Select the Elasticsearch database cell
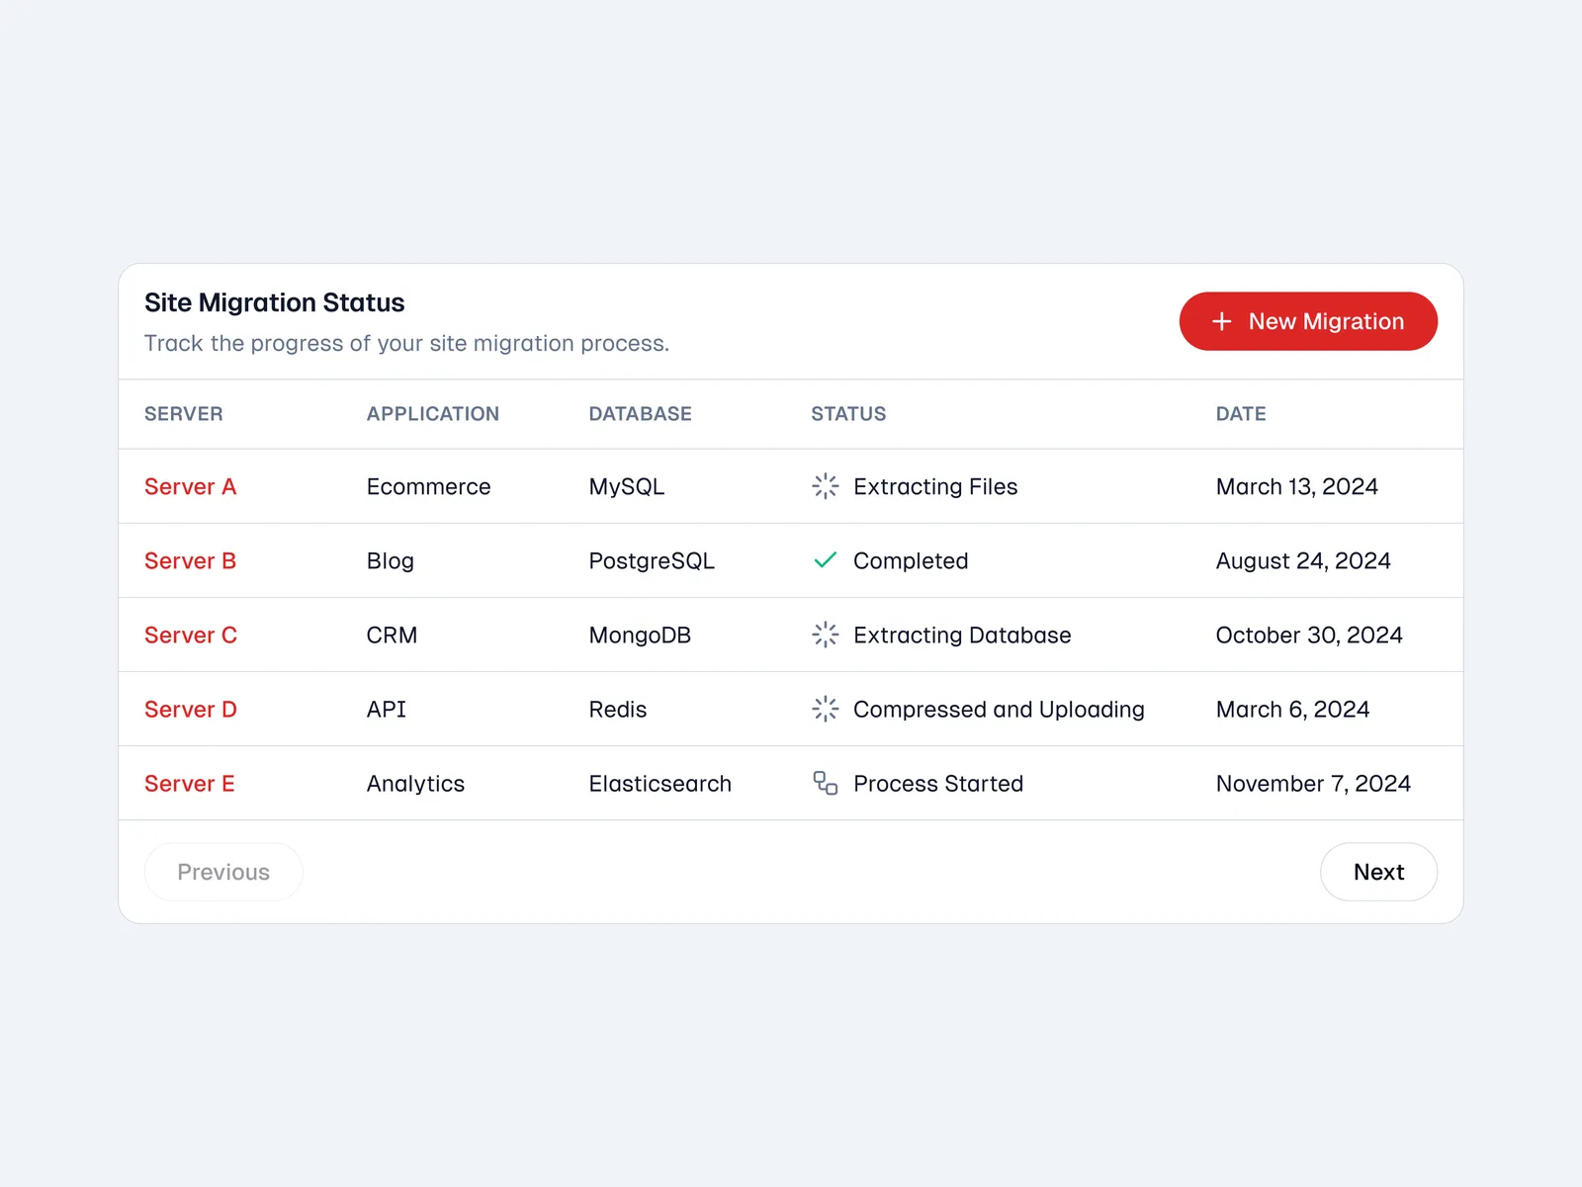The height and width of the screenshot is (1187, 1582). click(x=659, y=783)
